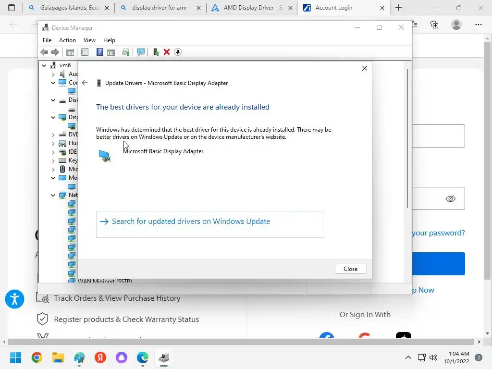Click the forgot your password link

pyautogui.click(x=438, y=233)
